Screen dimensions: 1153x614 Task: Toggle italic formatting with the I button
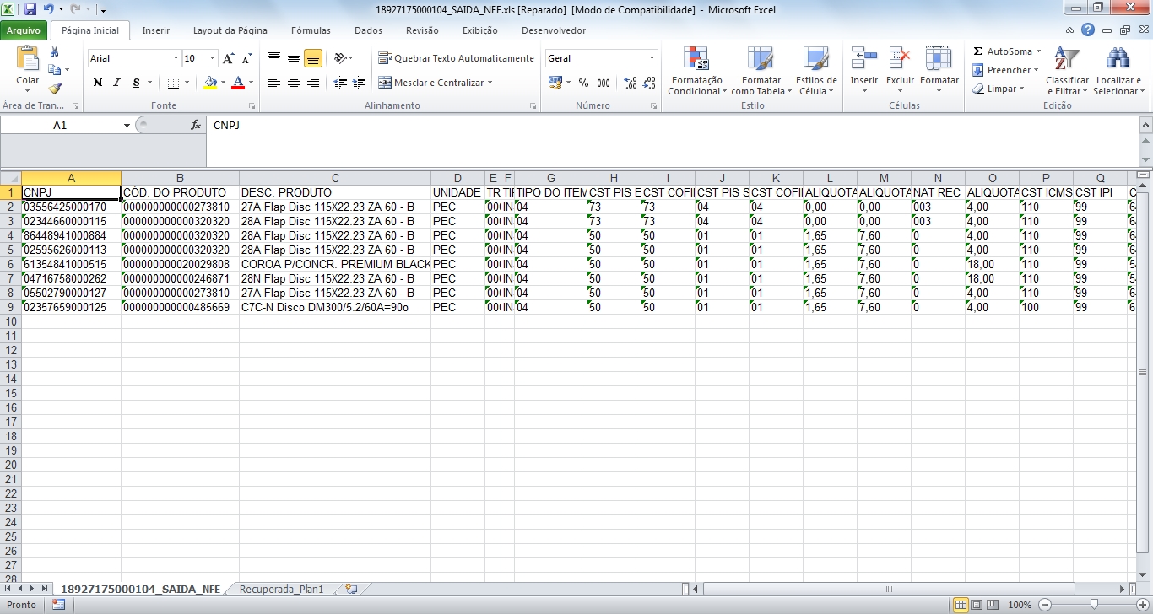click(x=116, y=82)
